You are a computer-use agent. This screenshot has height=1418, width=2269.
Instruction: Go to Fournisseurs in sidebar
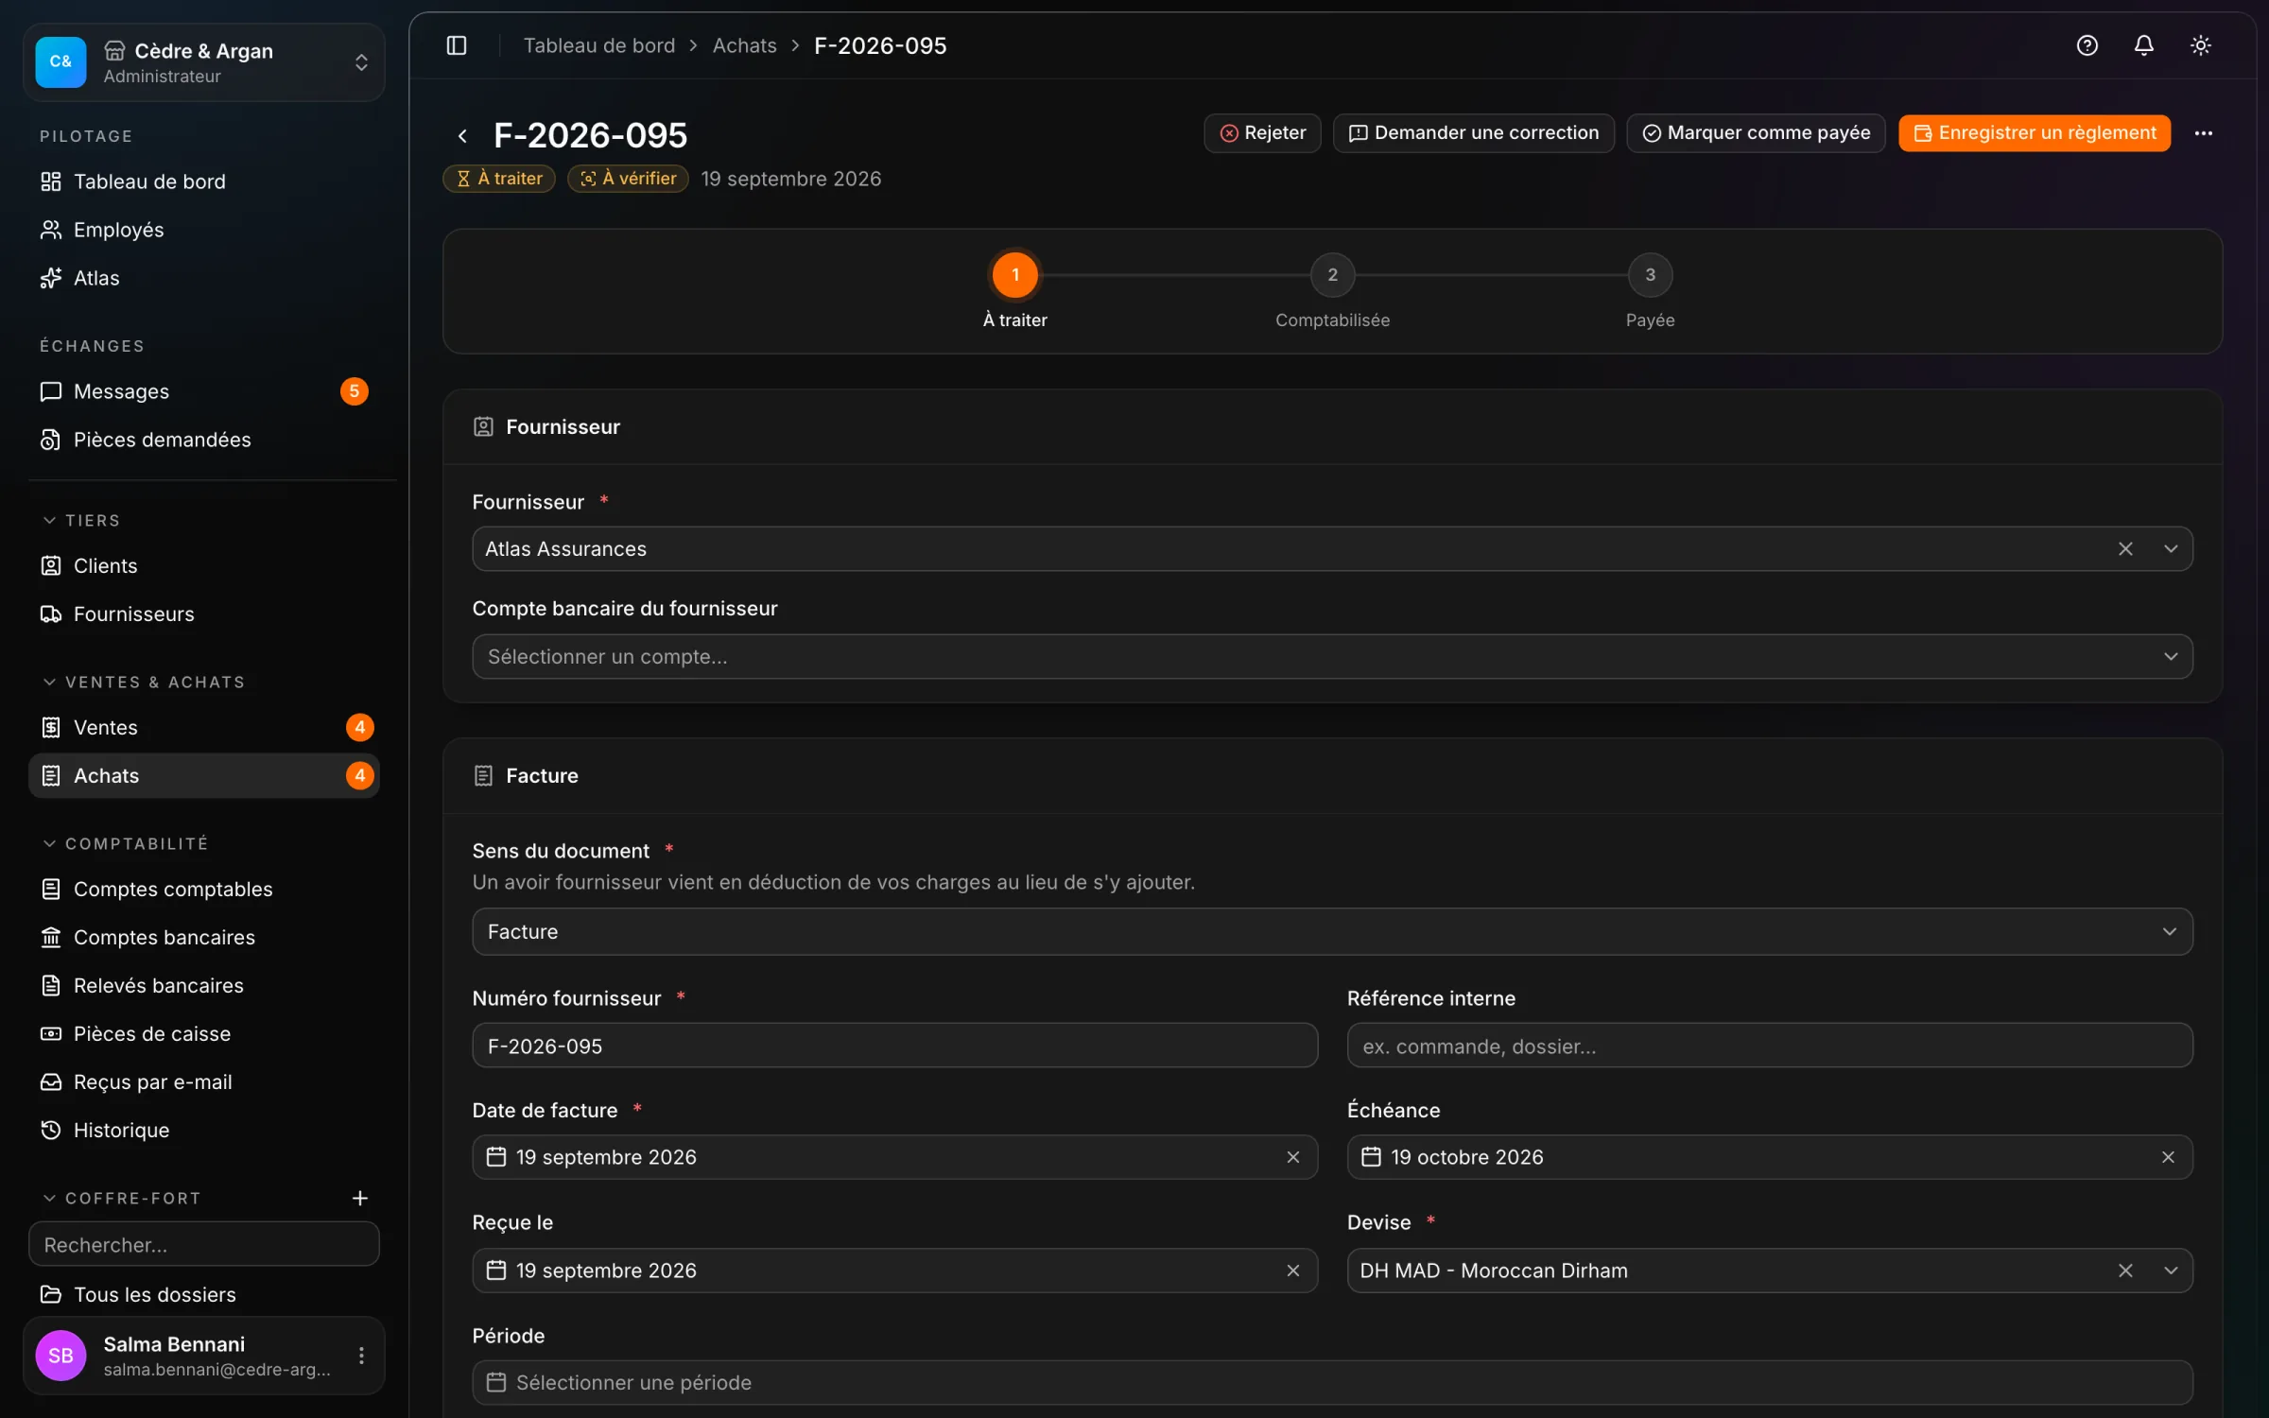[204, 614]
